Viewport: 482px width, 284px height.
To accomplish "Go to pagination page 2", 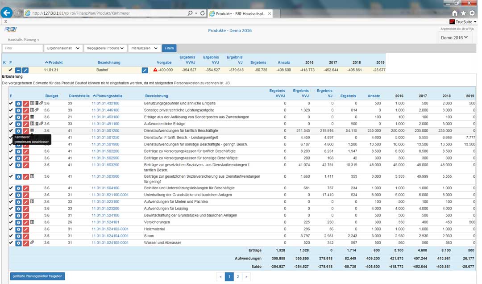I will coord(237,276).
